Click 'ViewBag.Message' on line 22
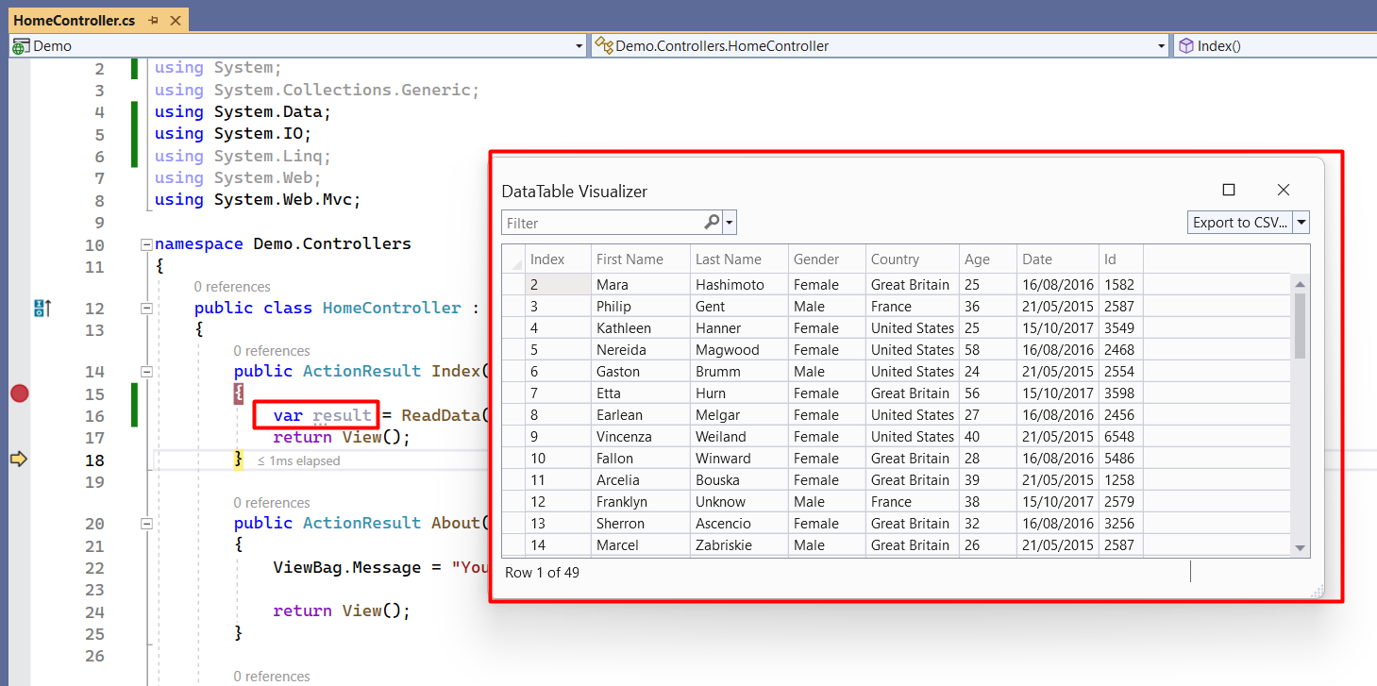Screen dimensions: 1377x686 (347, 568)
